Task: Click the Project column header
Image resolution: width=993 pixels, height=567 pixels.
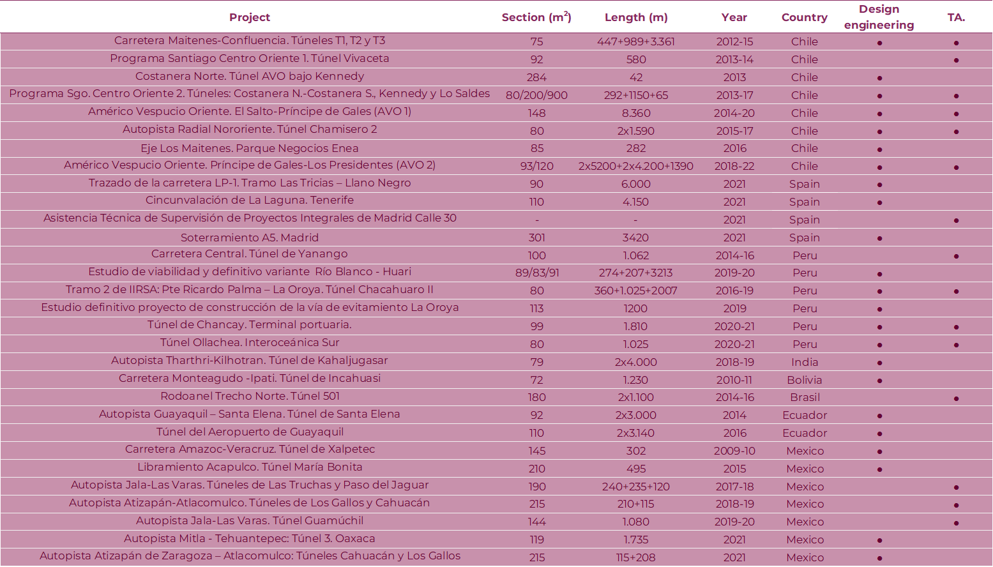Action: click(250, 17)
